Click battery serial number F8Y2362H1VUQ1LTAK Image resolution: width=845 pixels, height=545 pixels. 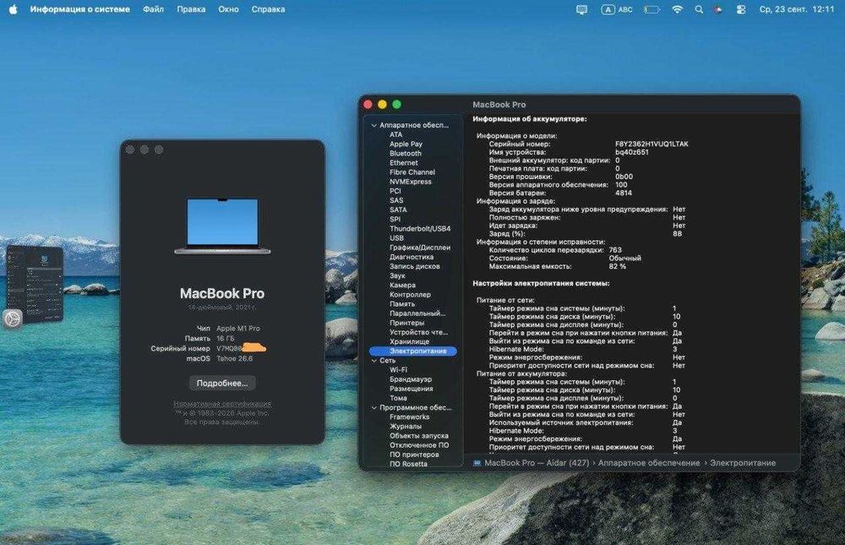(651, 144)
